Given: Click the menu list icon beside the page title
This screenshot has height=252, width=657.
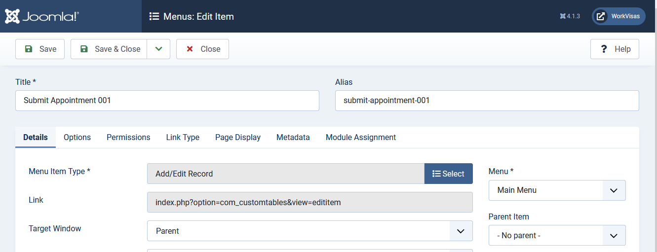Looking at the screenshot, I should (x=154, y=16).
